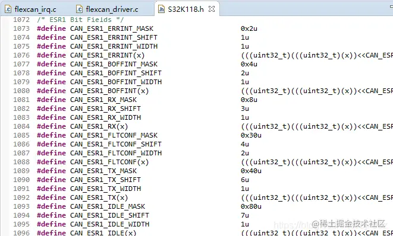Click the value 0x2u on line 1073

249,28
